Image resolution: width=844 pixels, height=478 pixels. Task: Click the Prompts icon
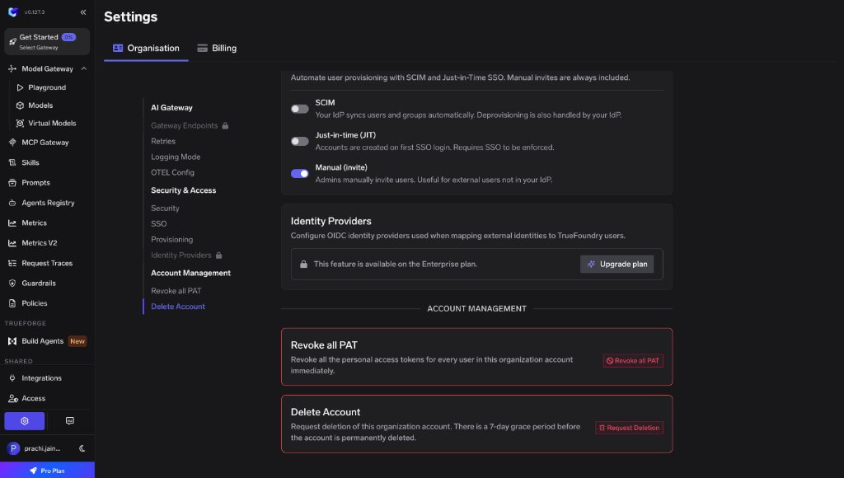pos(12,183)
